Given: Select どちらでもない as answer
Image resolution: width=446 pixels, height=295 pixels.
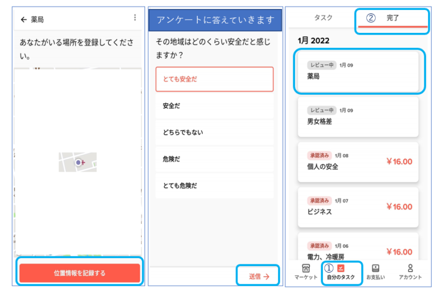Looking at the screenshot, I should coord(215,132).
